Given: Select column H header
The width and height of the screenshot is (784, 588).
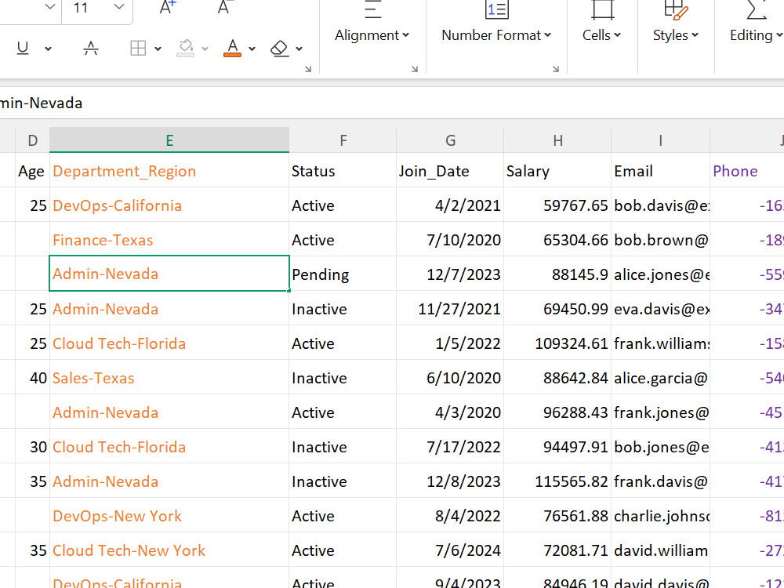Looking at the screenshot, I should click(x=557, y=140).
